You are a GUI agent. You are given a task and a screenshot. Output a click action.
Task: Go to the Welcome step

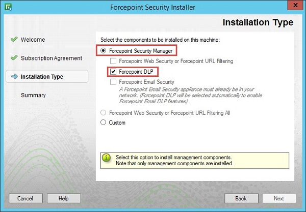(33, 40)
